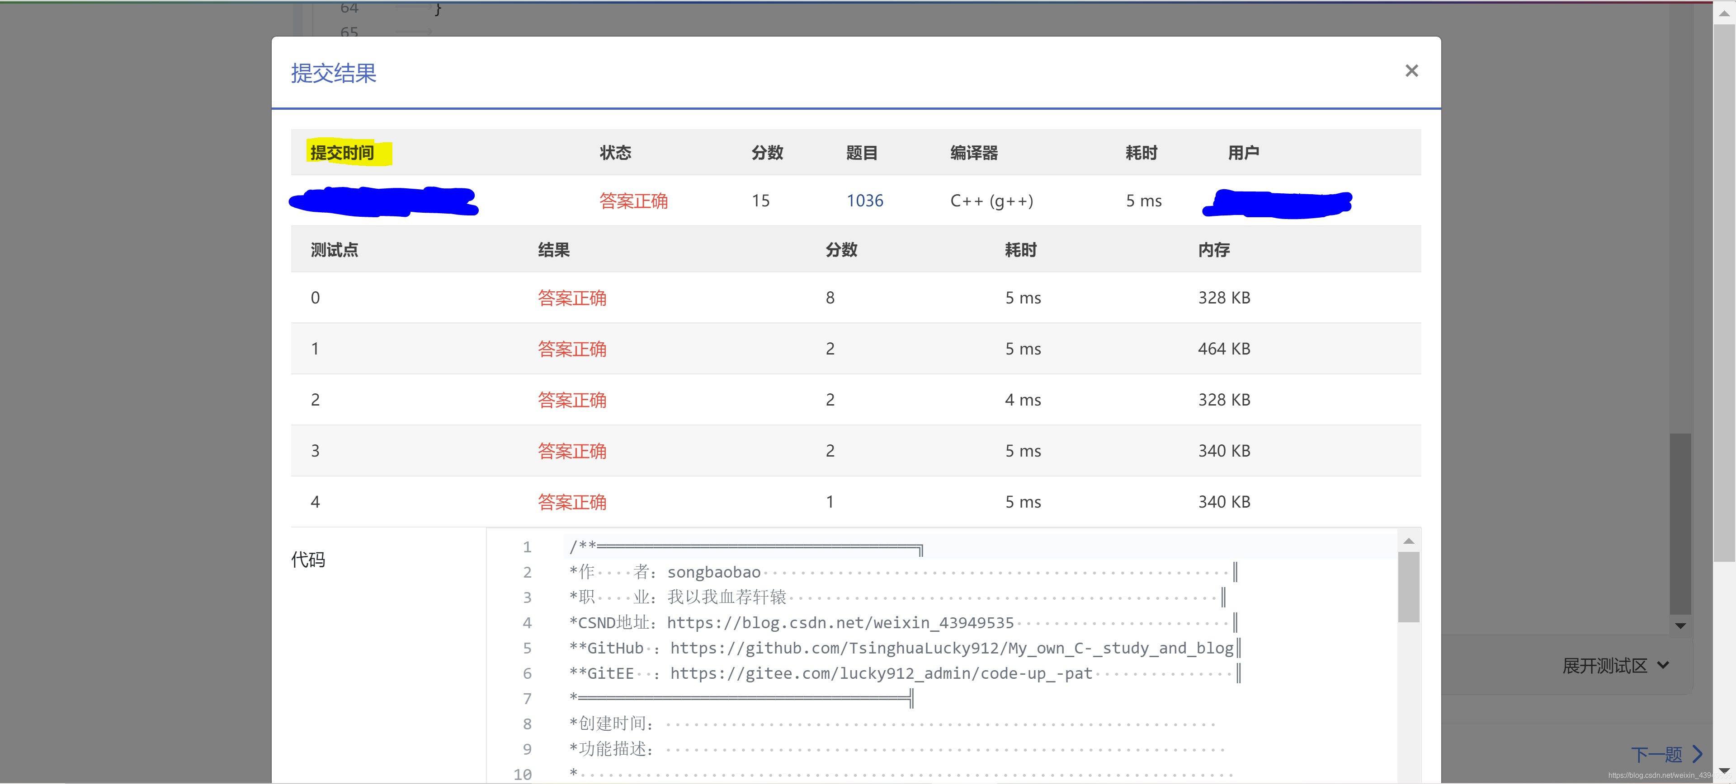Click the code panel scrollbar thumb

tap(1408, 587)
